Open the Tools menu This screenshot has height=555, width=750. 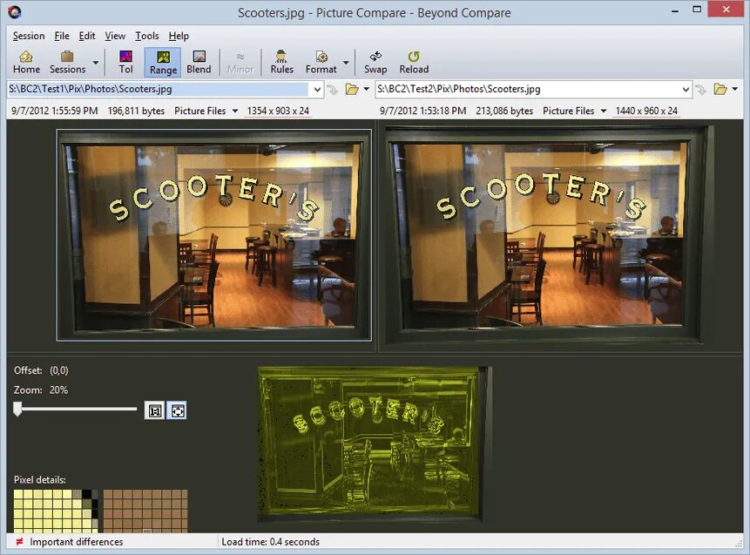[x=147, y=36]
